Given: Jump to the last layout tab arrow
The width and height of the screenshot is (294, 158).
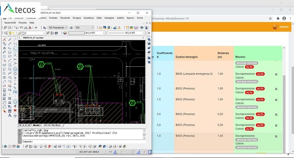Looking at the screenshot, I should [29, 125].
